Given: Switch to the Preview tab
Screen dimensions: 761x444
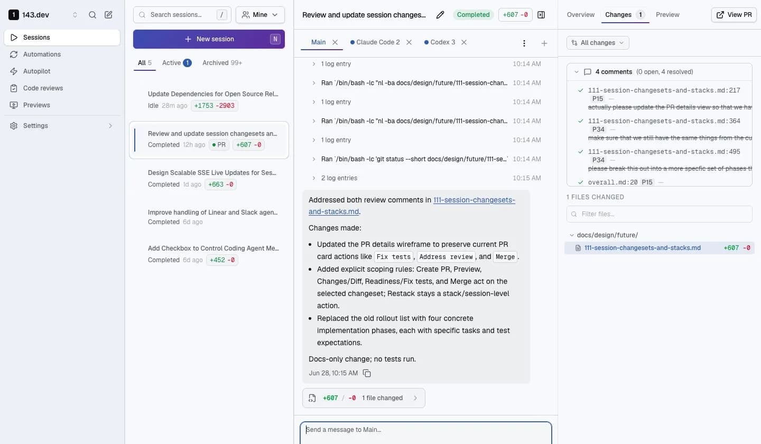Looking at the screenshot, I should [x=667, y=15].
